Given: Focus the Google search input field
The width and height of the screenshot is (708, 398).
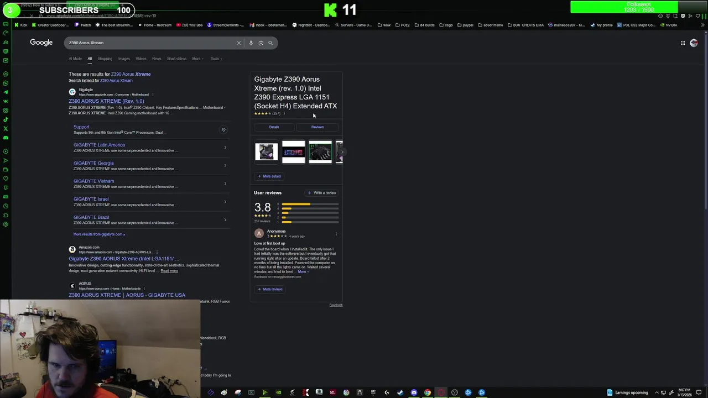Looking at the screenshot, I should [149, 43].
